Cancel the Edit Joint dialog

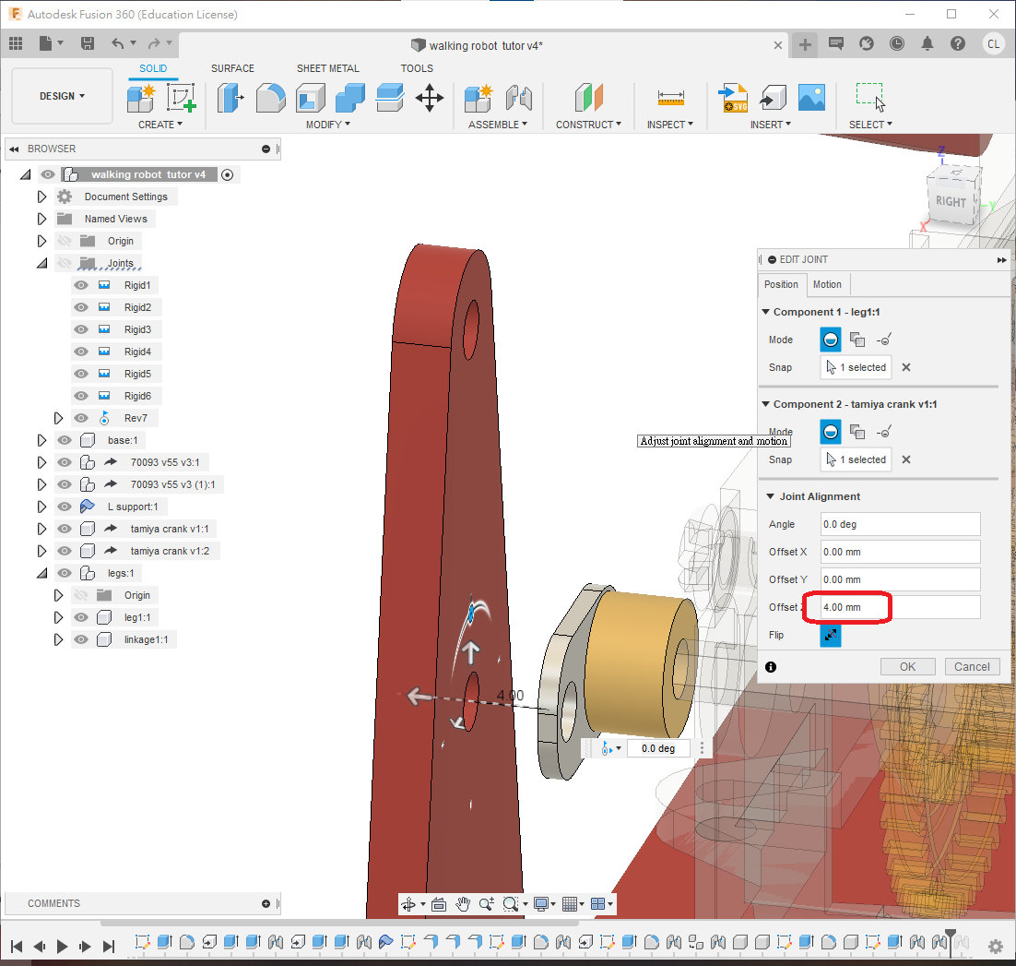coord(972,666)
